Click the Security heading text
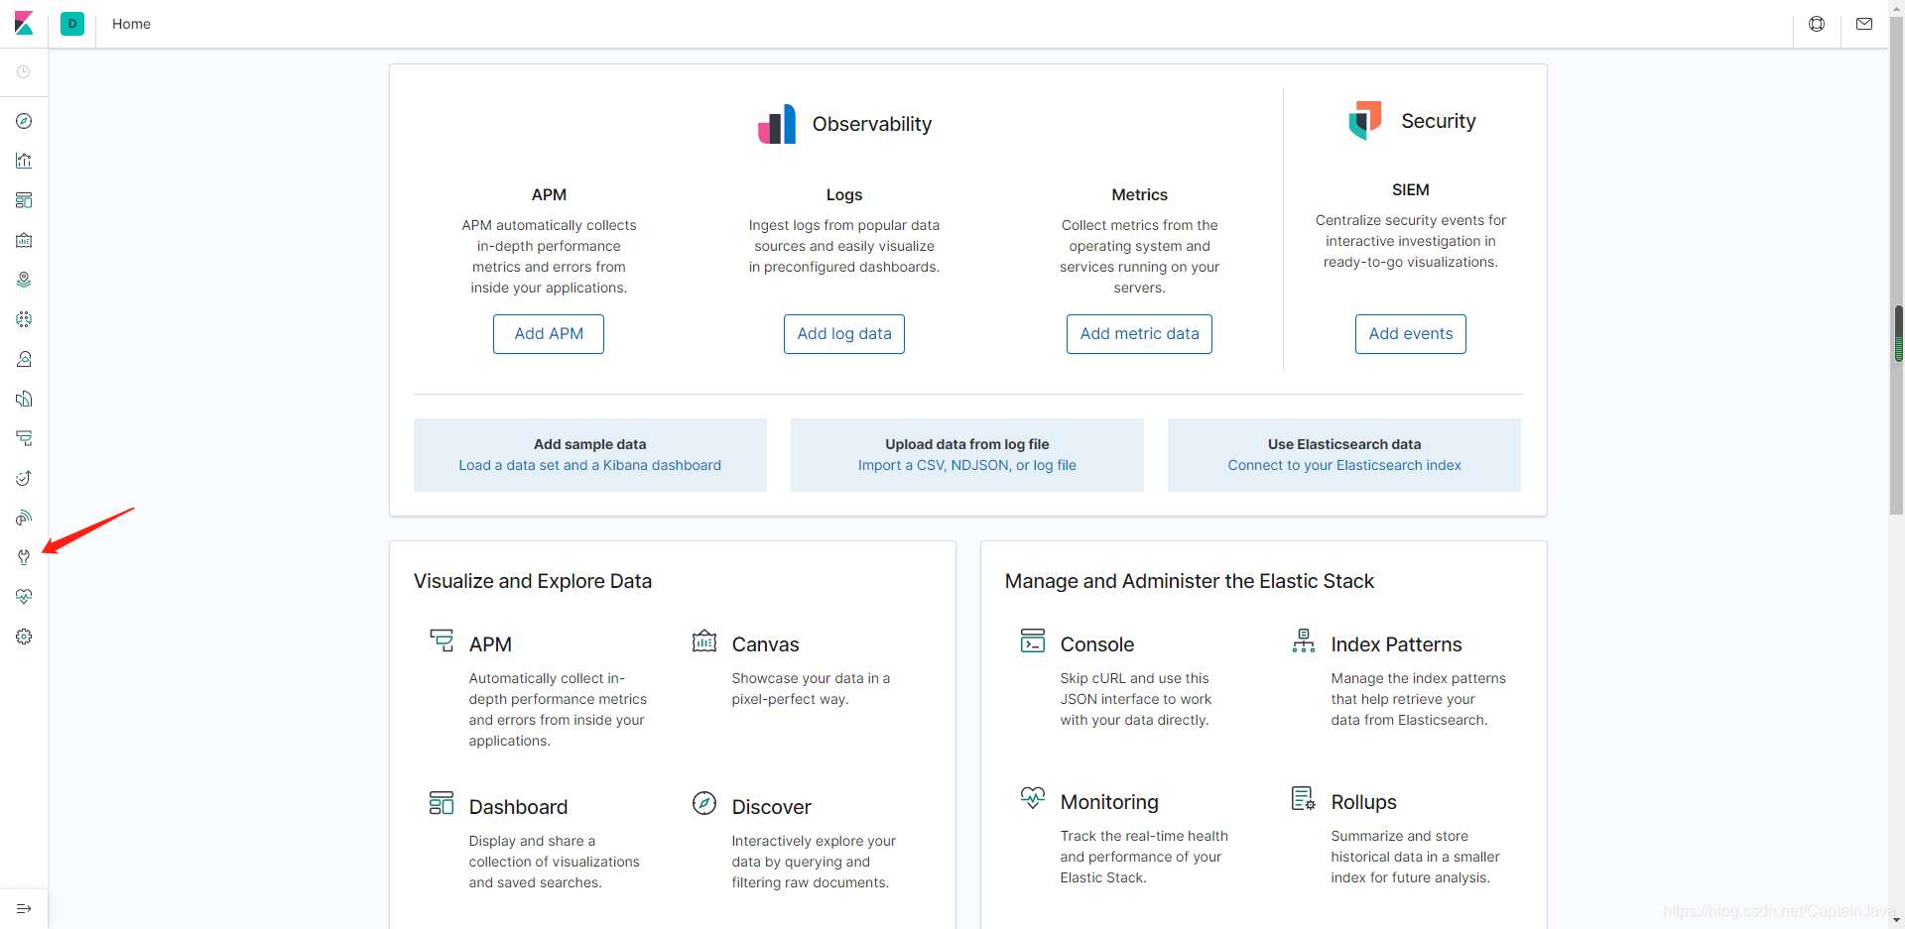 point(1439,121)
